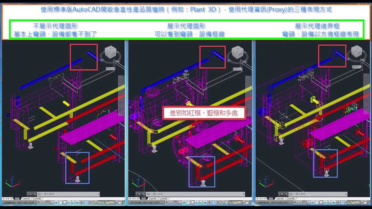The image size is (372, 209).
Task: Toggle Infer Constraints in right window status bar
Action: (x=296, y=202)
